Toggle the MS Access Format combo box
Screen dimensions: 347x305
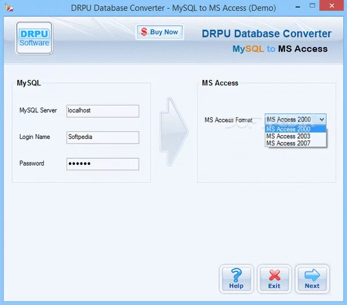pos(296,119)
